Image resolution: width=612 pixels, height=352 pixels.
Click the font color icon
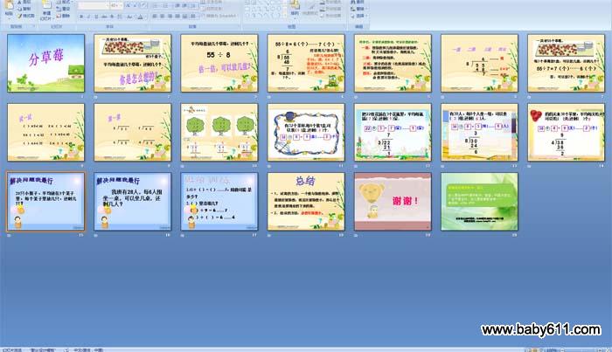[x=141, y=17]
